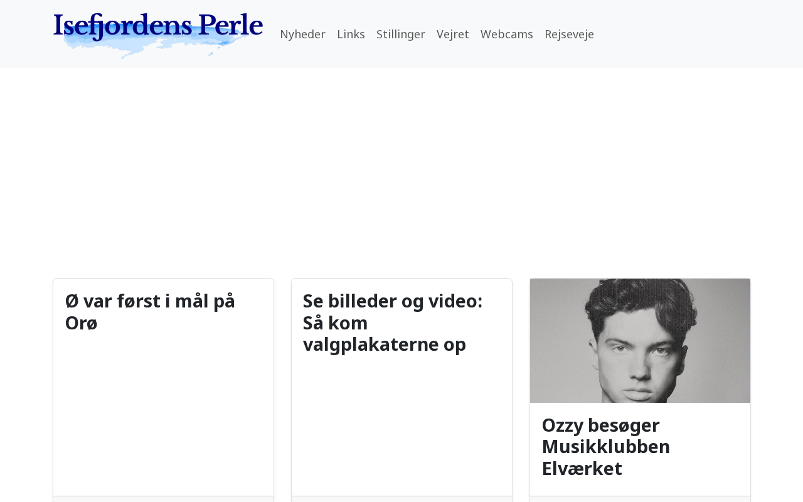Click the white page margin left of the Orø card
Screen dimensions: 803x502
click(x=25, y=376)
